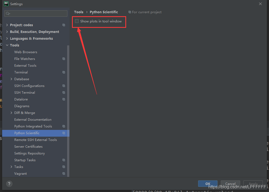Screen dimensions: 269x192
Task: Expand the Database node
Action: tap(11, 79)
